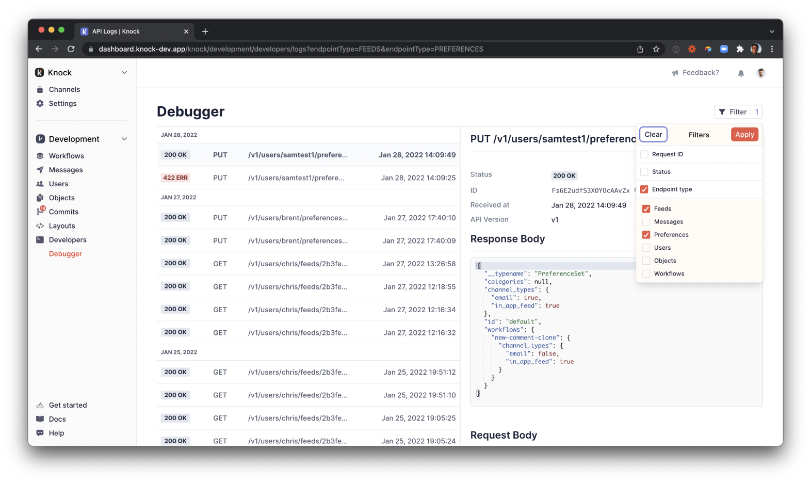Select log row Jan 27, 2022 12:18:55
The image size is (811, 483).
[x=309, y=286]
